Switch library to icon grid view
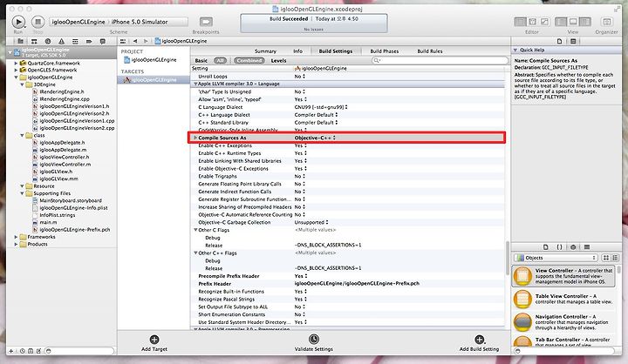The image size is (628, 364). 606,258
